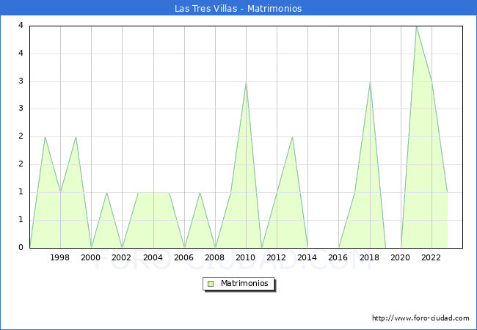Select the 2020 x-axis label
The width and height of the screenshot is (477, 330).
pos(401,257)
